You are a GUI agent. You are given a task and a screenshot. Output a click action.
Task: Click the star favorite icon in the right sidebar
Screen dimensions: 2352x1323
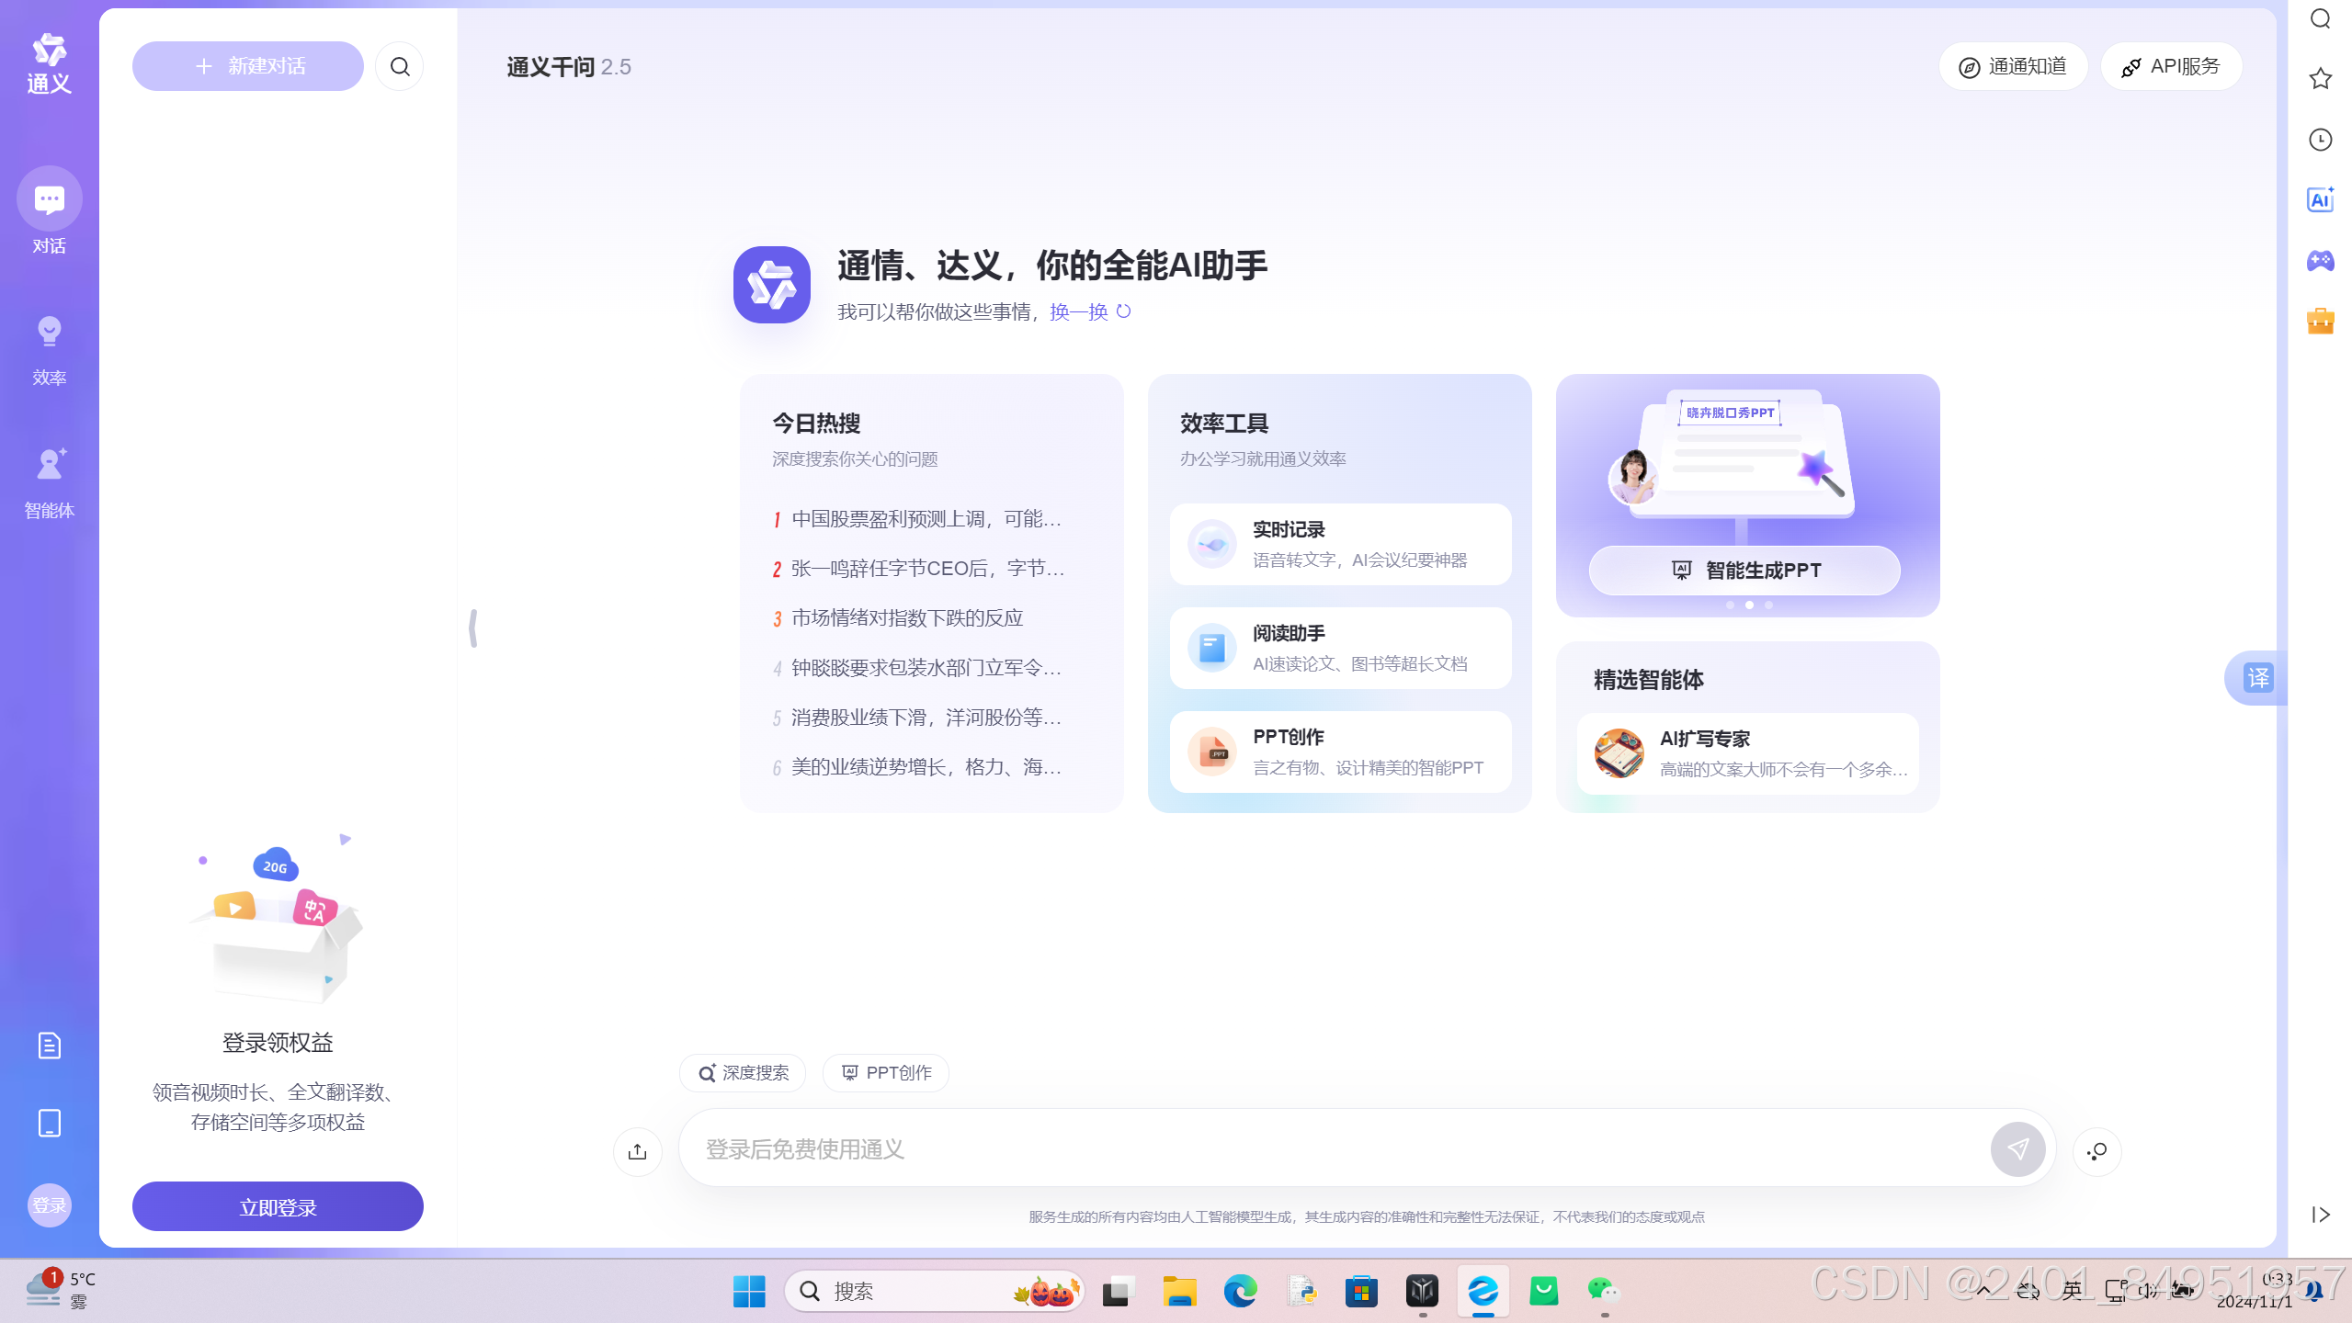click(2320, 78)
